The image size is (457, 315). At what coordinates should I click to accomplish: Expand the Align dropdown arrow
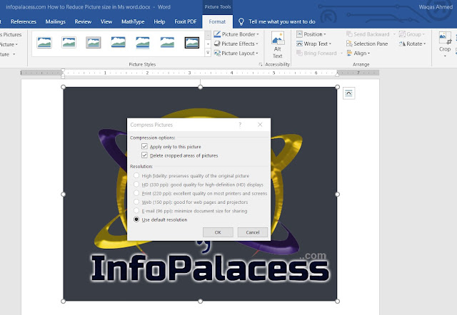coord(368,53)
